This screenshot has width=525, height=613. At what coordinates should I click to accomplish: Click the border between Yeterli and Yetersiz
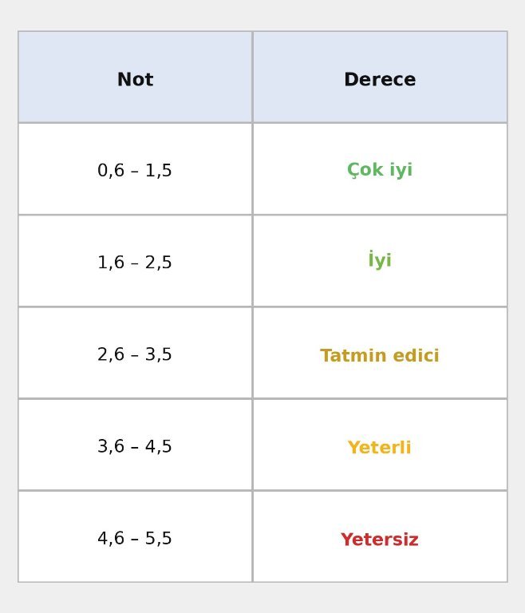point(380,490)
